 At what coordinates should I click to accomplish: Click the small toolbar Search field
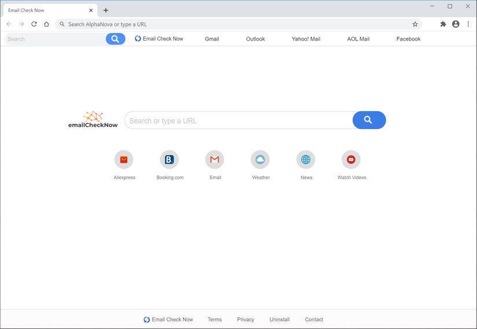coord(55,39)
